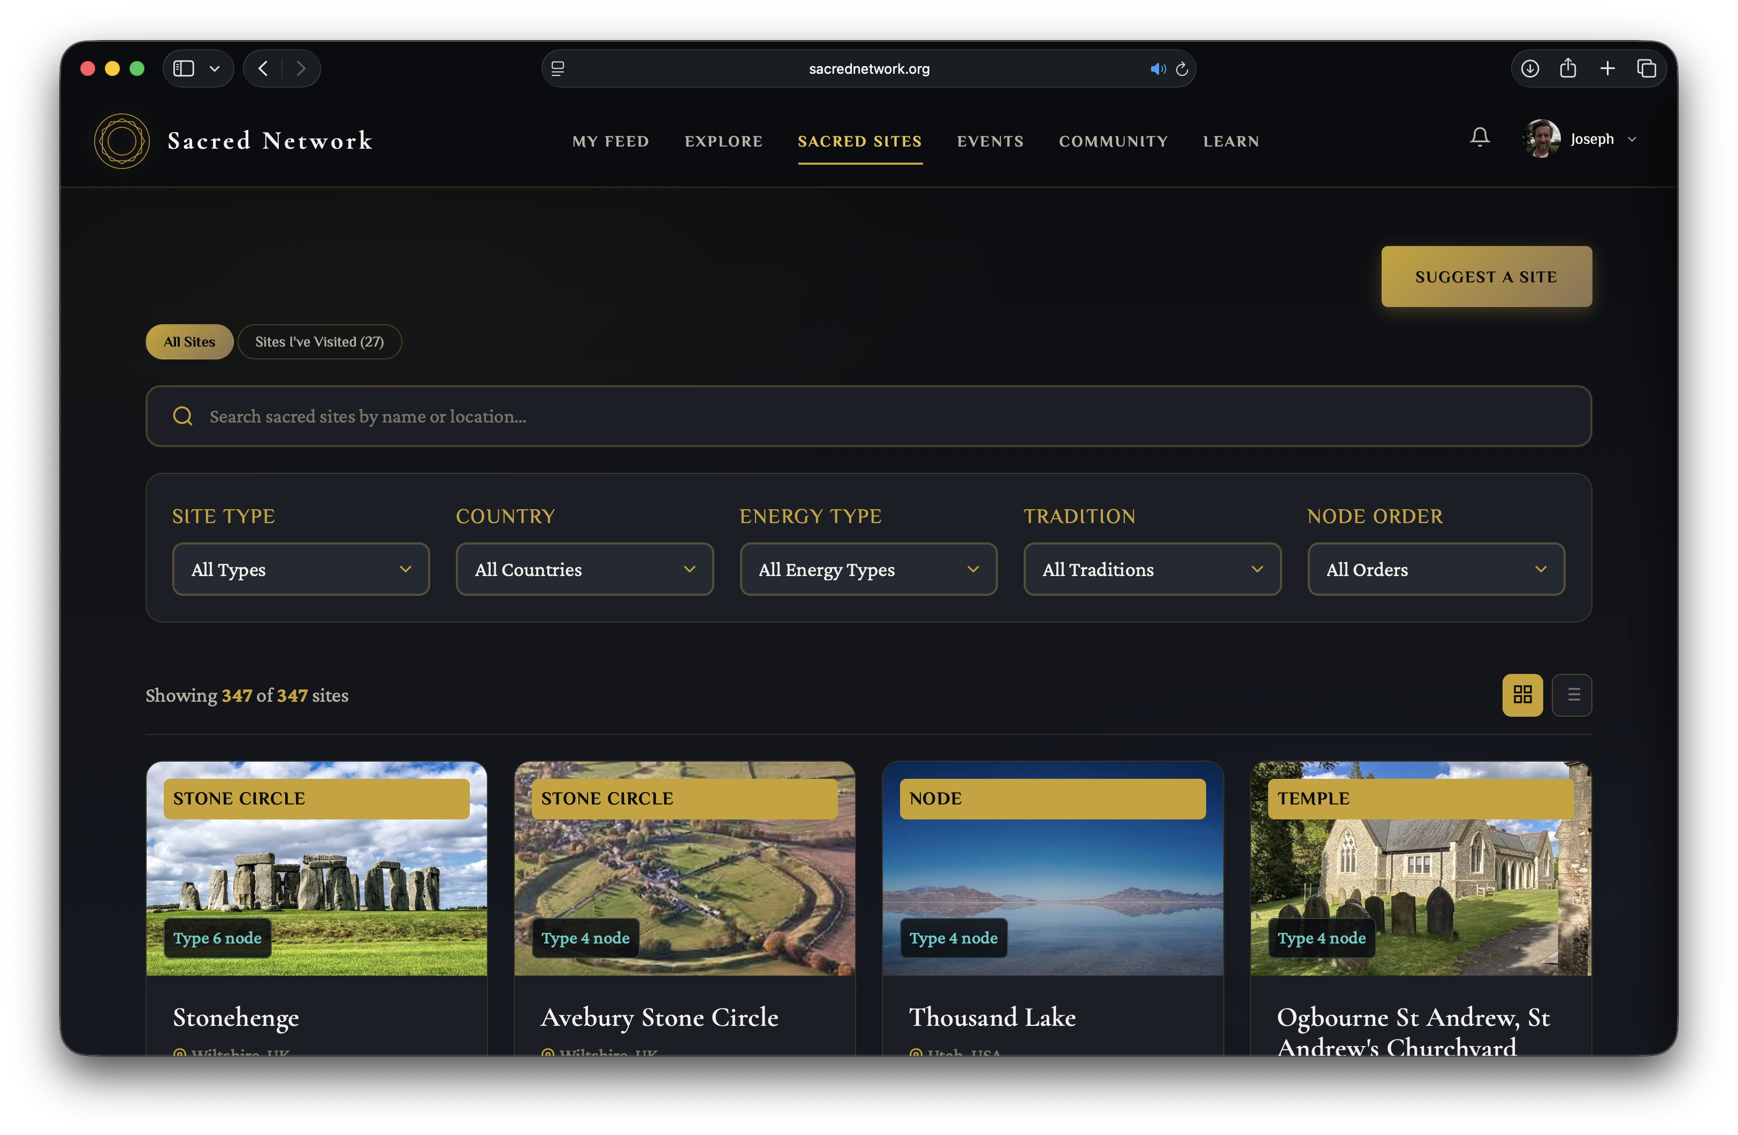Show the tab overview

coord(1646,68)
